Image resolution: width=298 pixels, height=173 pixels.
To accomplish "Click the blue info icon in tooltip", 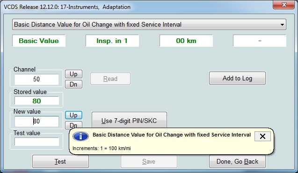I will pyautogui.click(x=81, y=137).
